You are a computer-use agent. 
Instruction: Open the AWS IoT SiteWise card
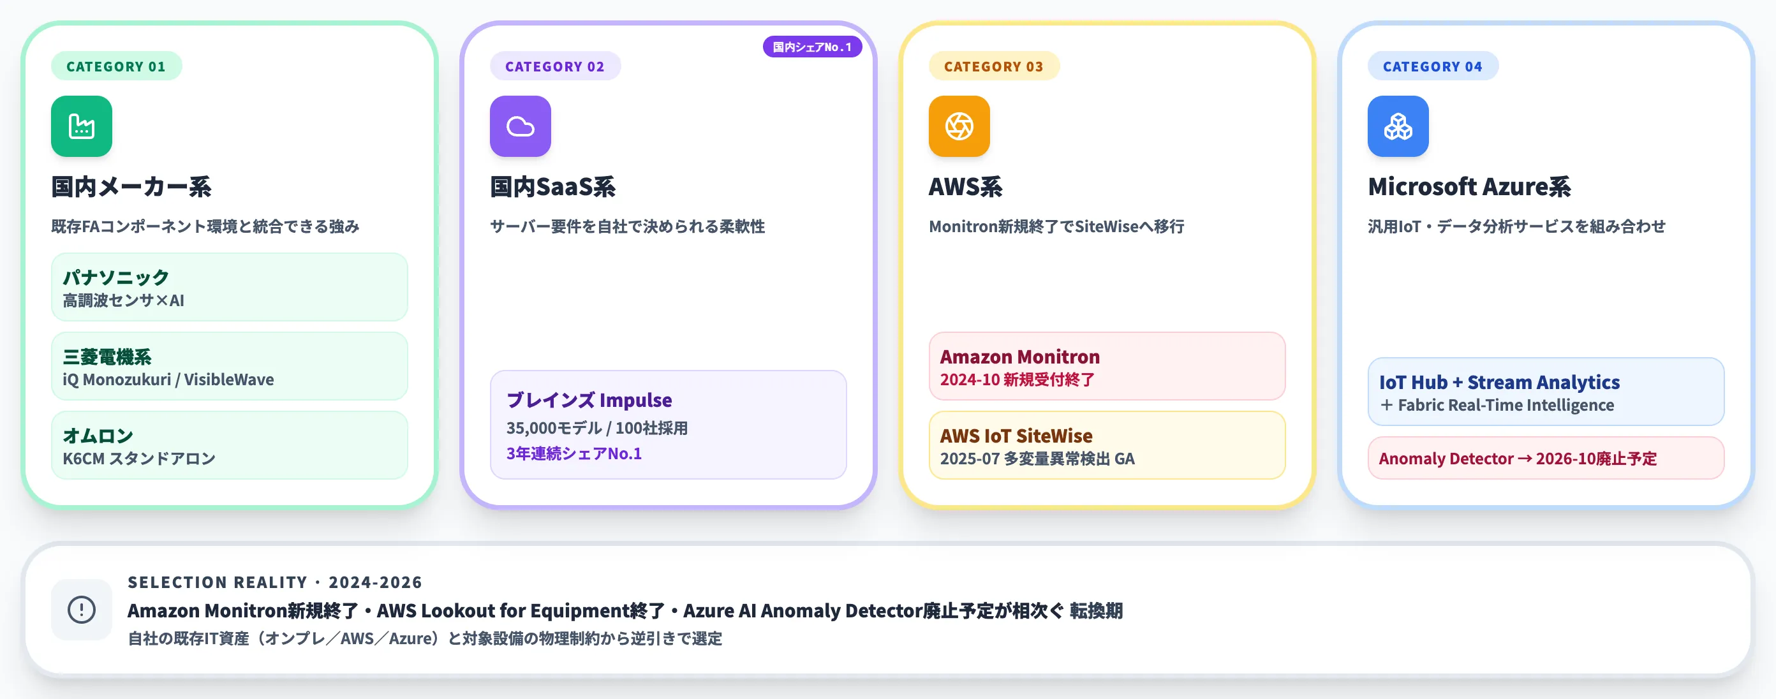click(x=1107, y=445)
